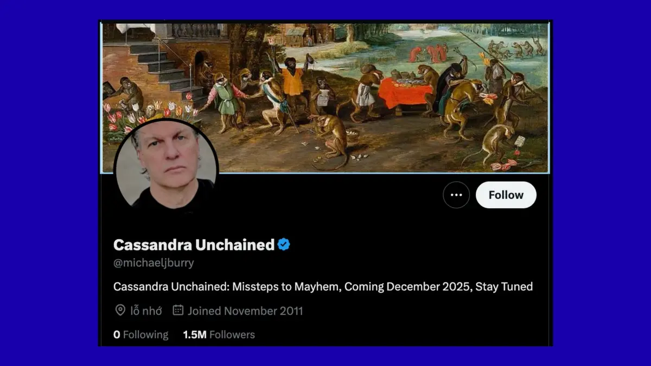Click the location pin icon
This screenshot has width=651, height=366.
click(x=120, y=310)
